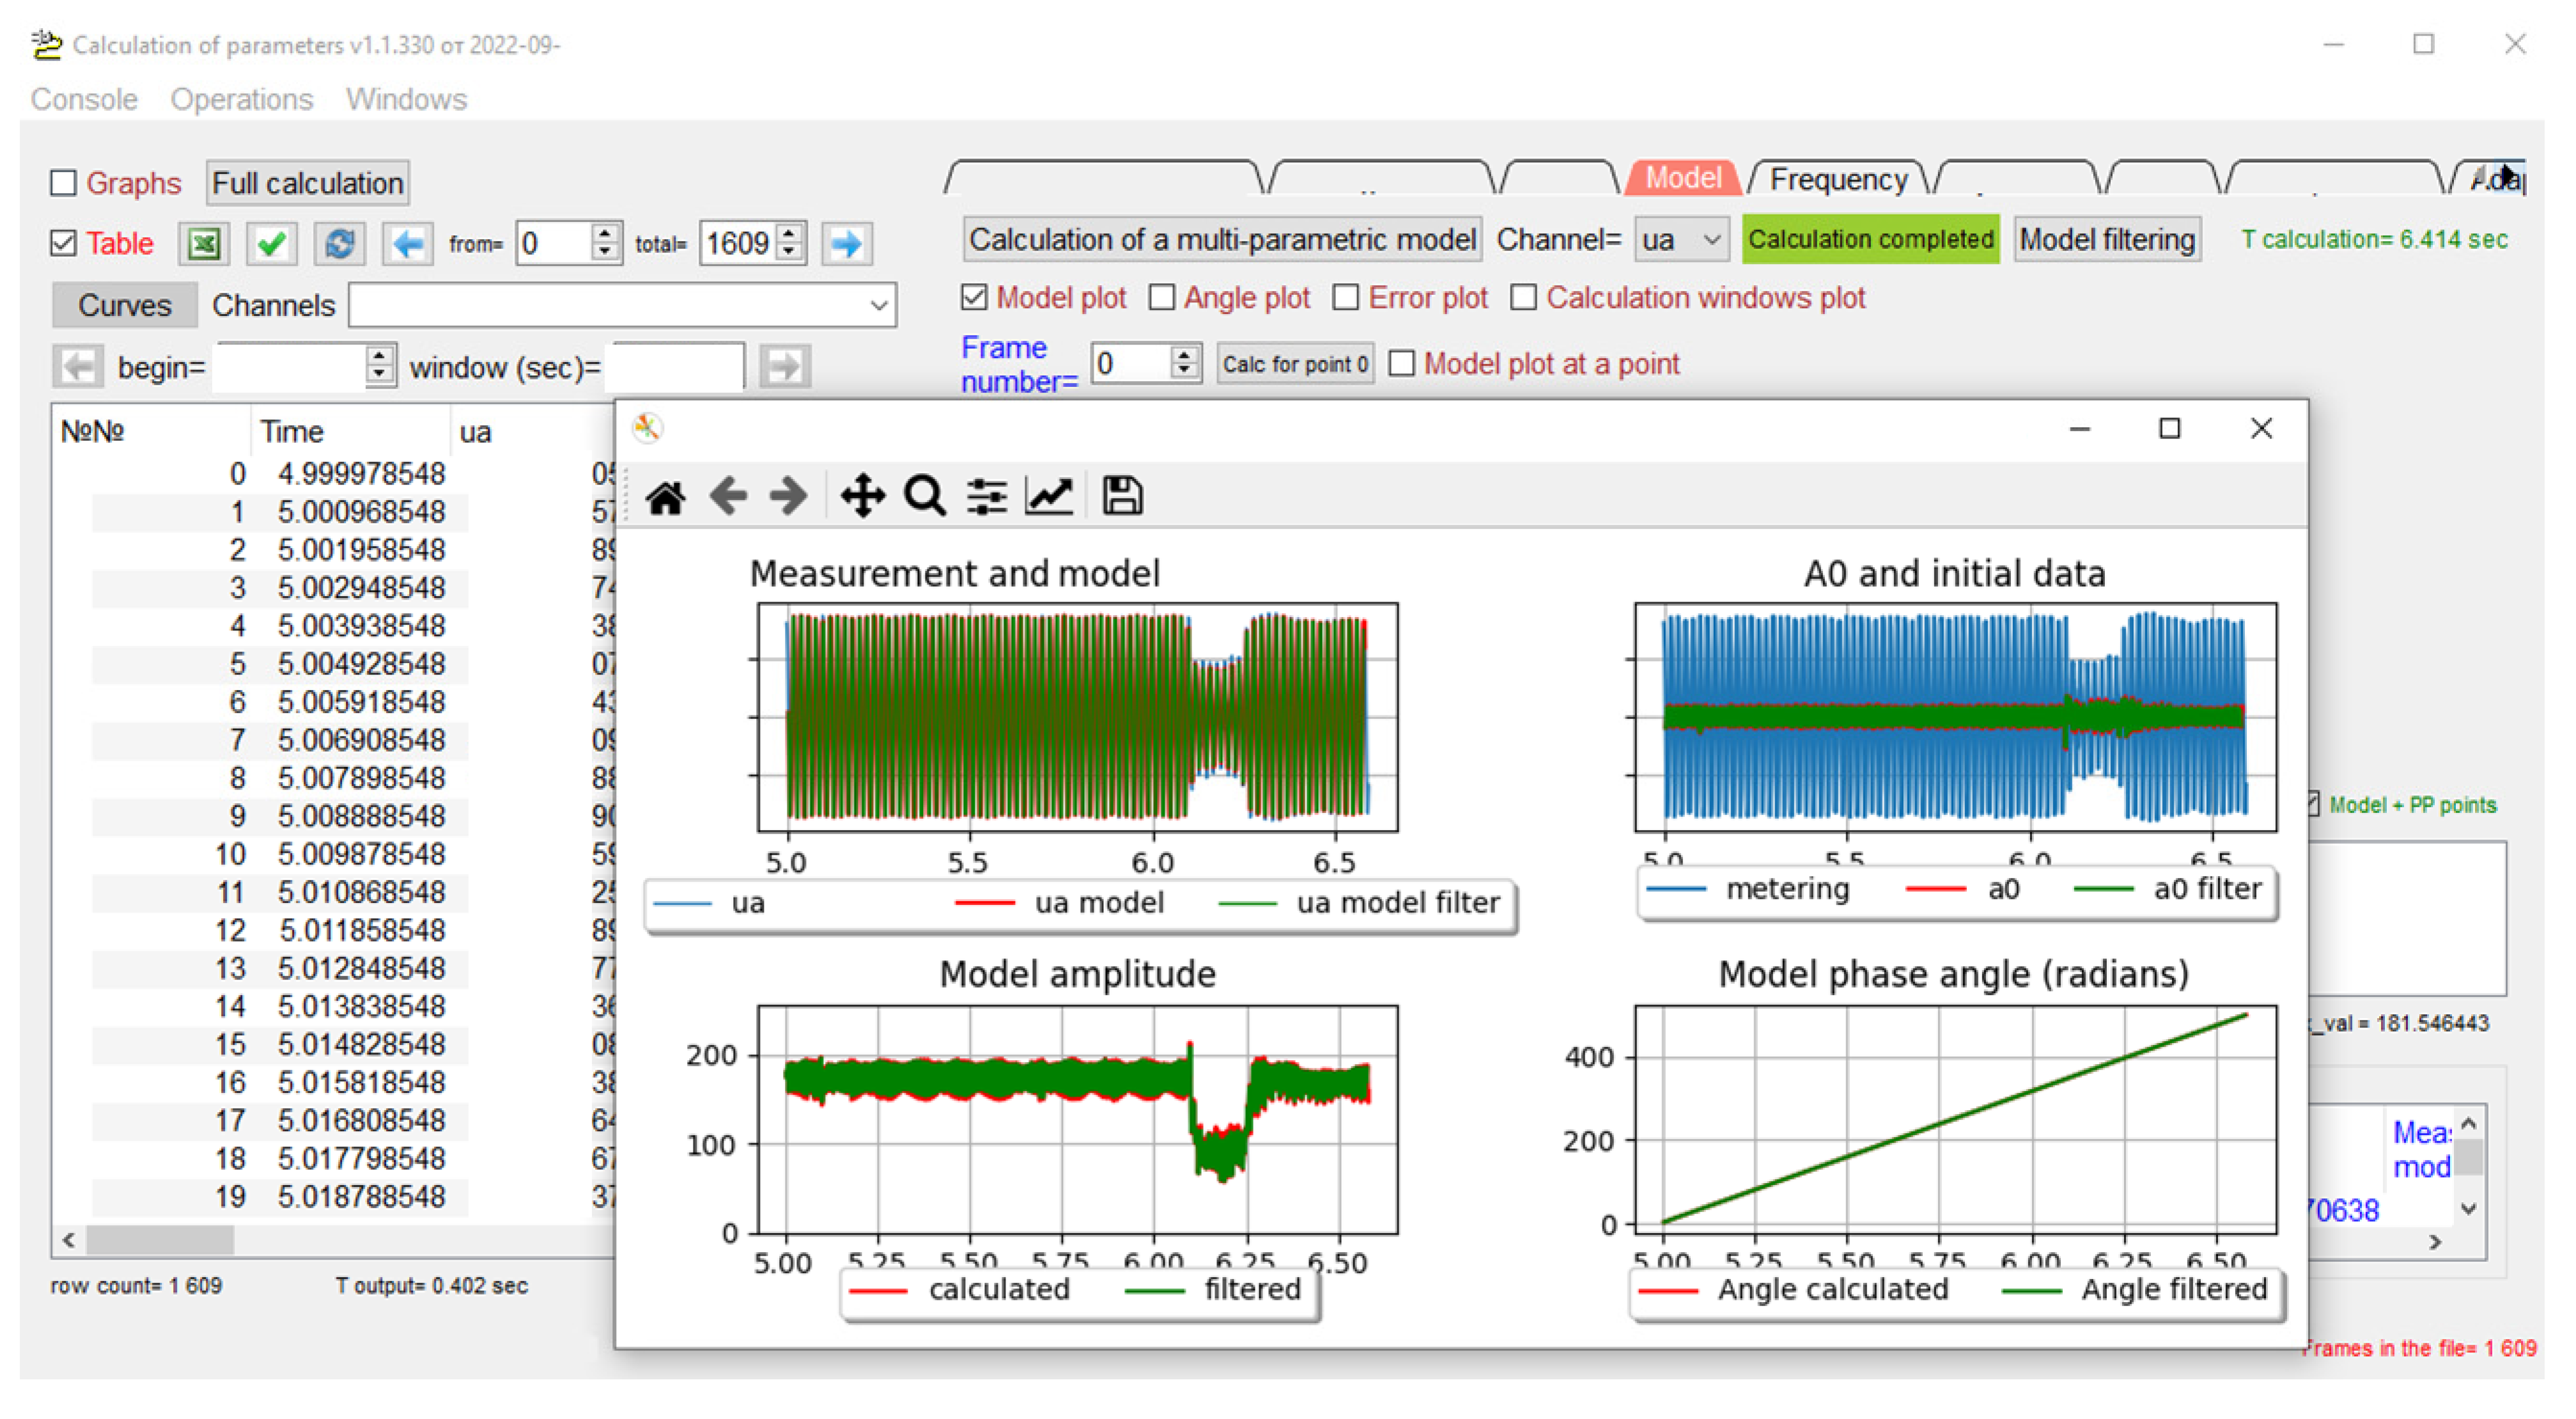
Task: Click the Excel export icon
Action: point(204,243)
